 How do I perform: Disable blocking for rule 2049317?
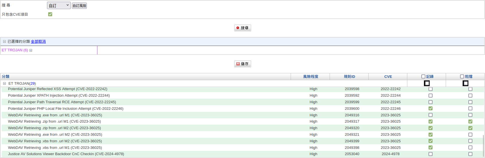tap(470, 121)
